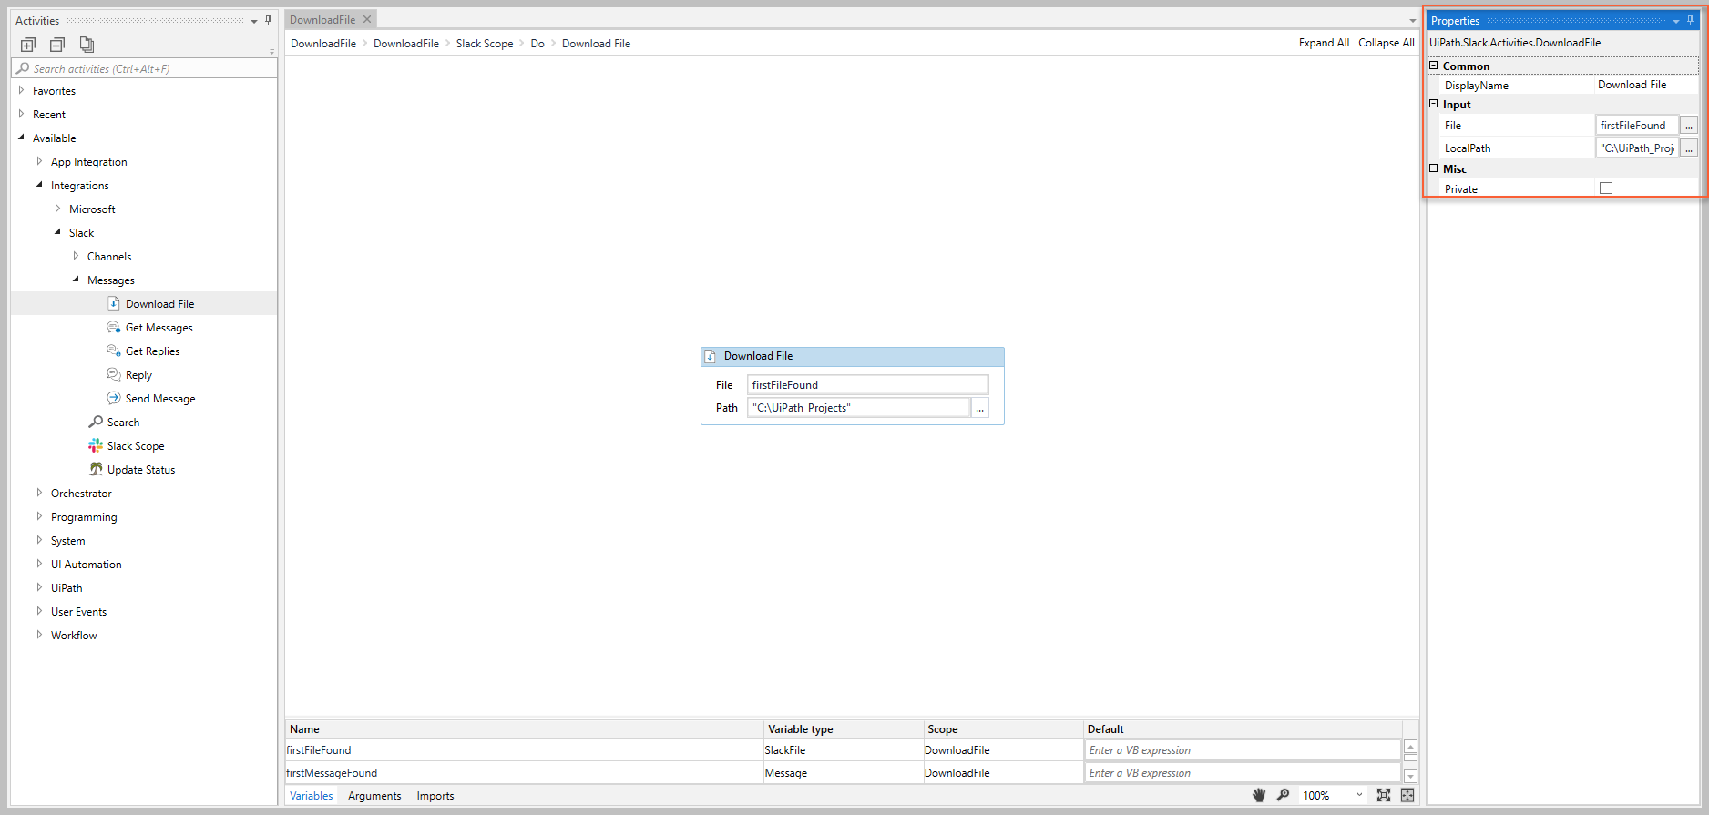Image resolution: width=1709 pixels, height=815 pixels.
Task: Click the Search activities input box
Action: (144, 68)
